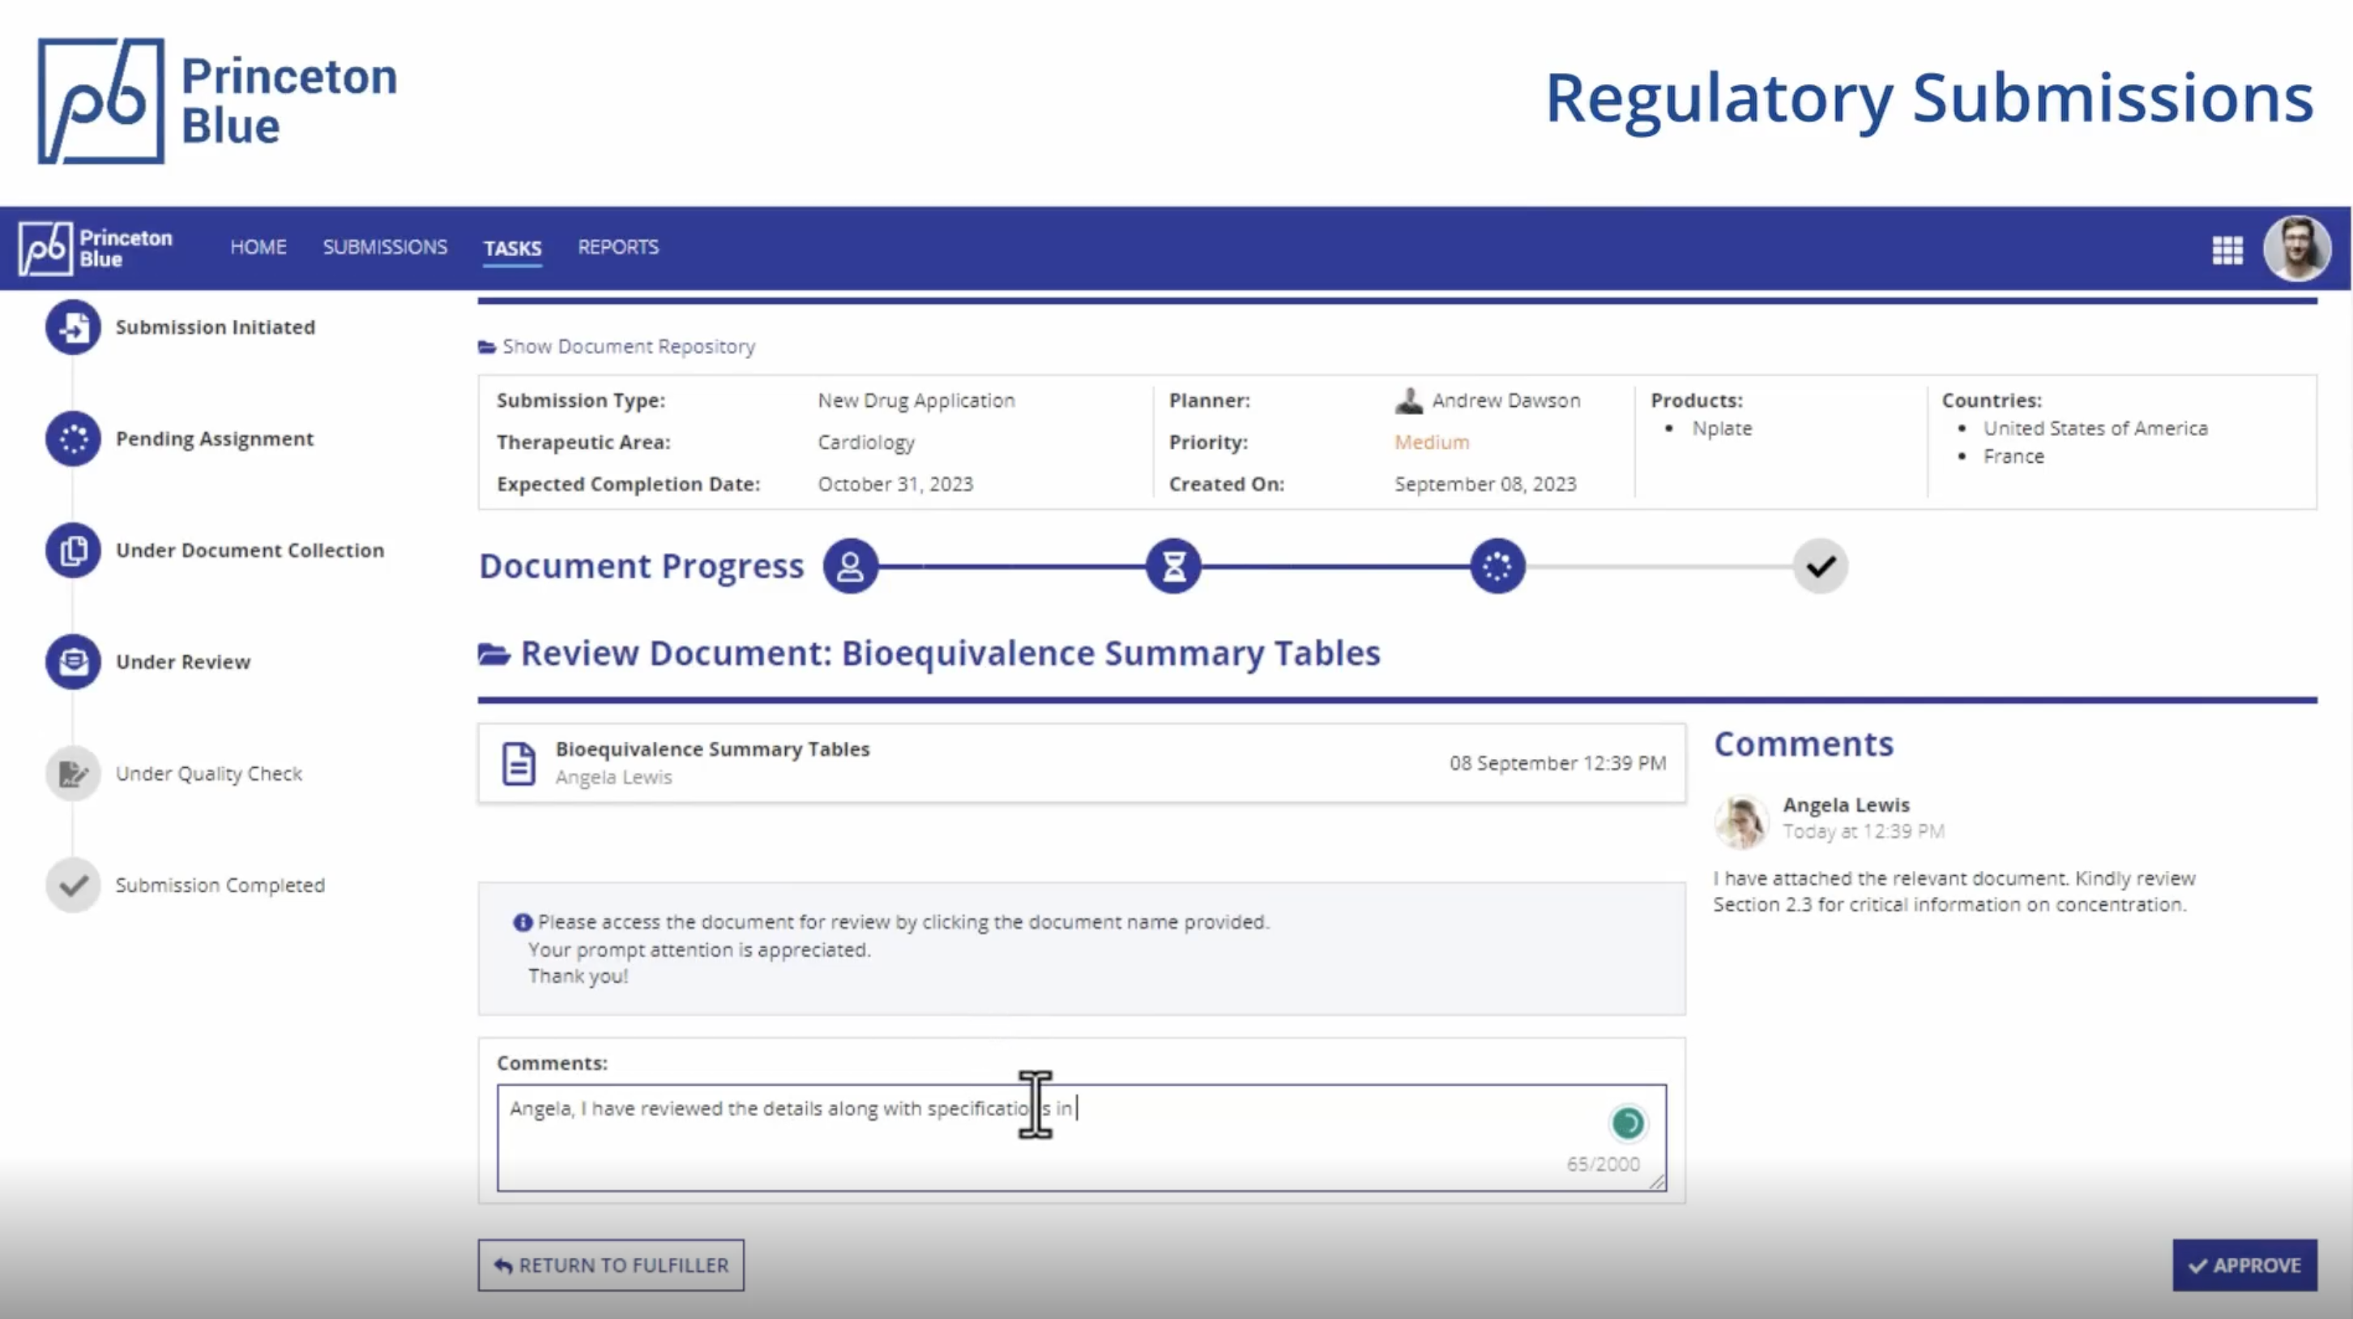Image resolution: width=2353 pixels, height=1319 pixels.
Task: Click the Under Document Collection icon
Action: pos(73,550)
